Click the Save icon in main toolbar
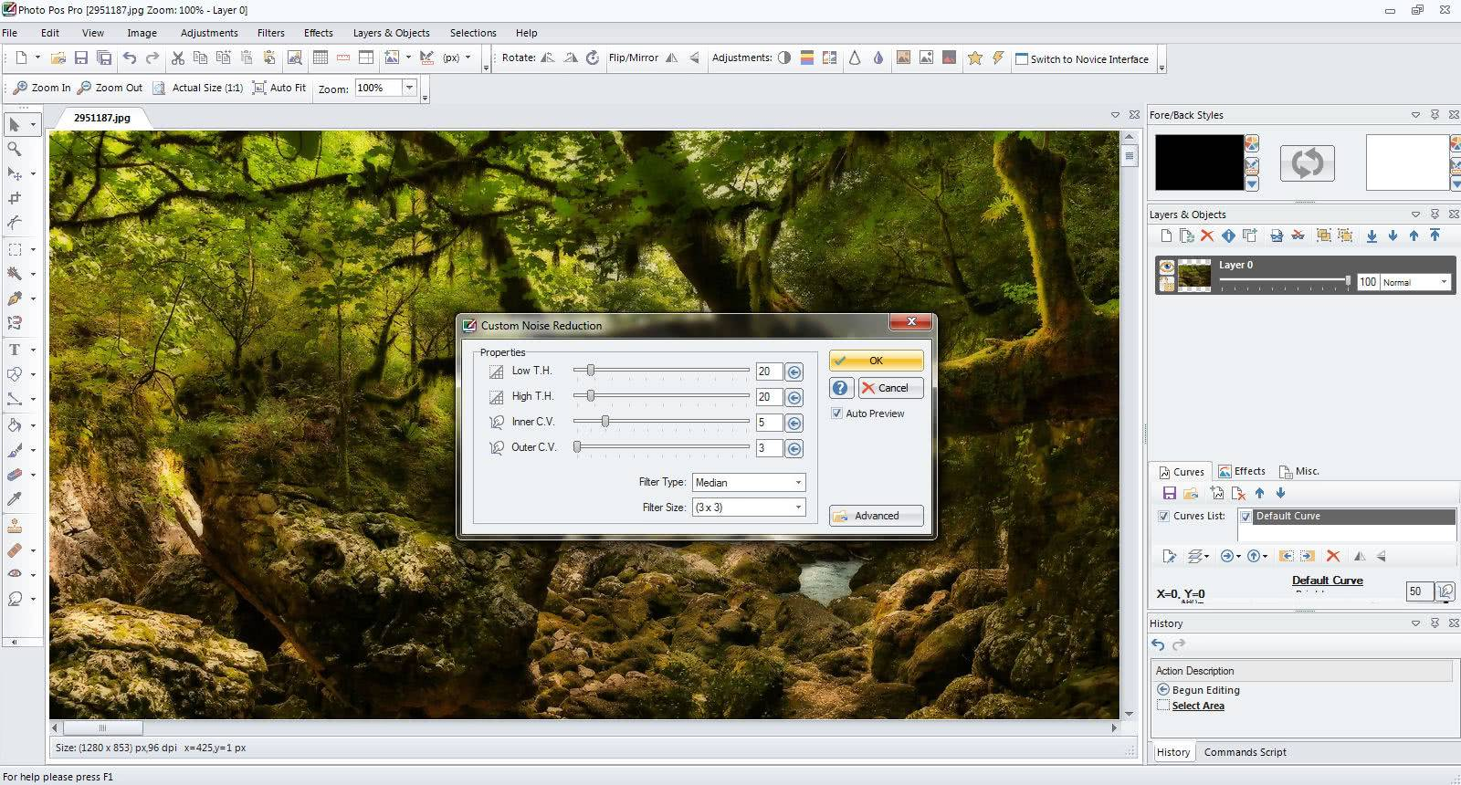This screenshot has width=1461, height=785. 81,58
